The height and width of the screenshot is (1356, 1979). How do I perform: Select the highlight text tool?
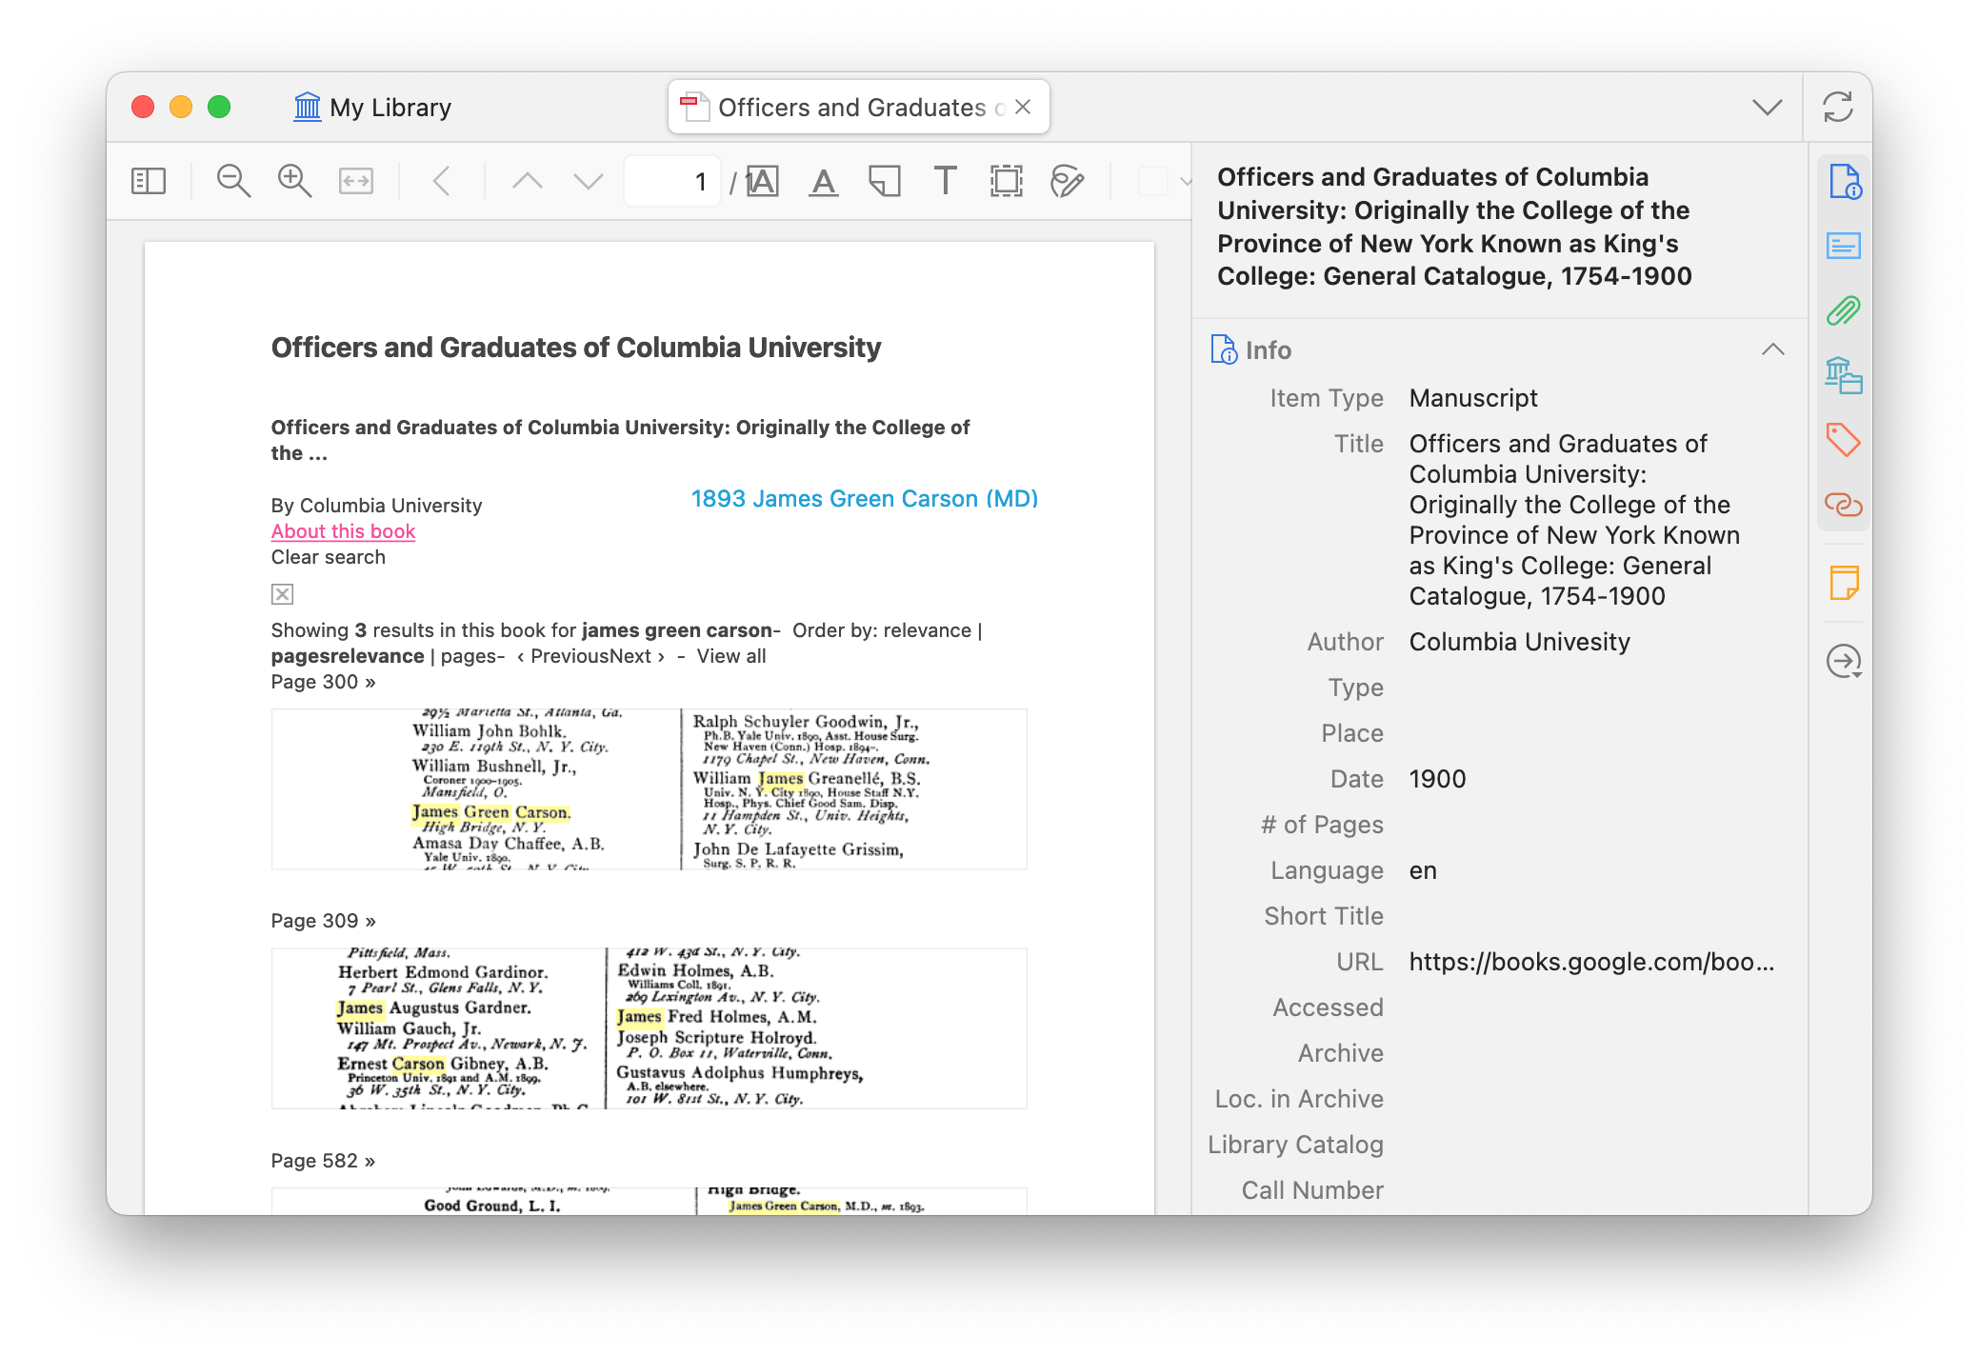(763, 181)
